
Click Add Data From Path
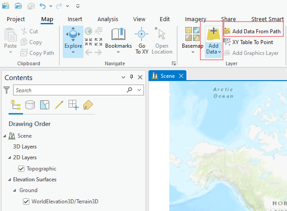[256, 31]
